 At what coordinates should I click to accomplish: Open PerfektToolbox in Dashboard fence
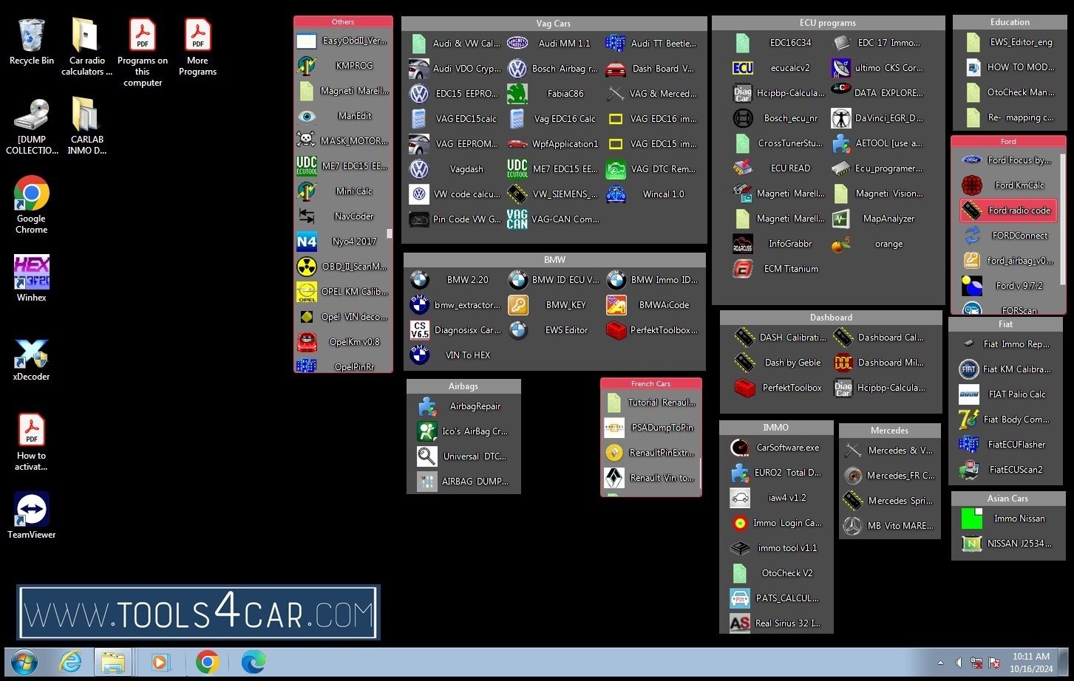[781, 388]
